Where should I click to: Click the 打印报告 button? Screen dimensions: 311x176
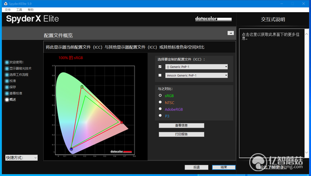pyautogui.click(x=181, y=134)
